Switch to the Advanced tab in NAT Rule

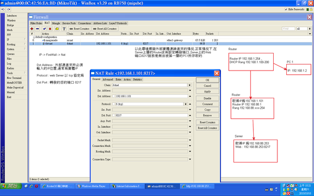(108, 79)
